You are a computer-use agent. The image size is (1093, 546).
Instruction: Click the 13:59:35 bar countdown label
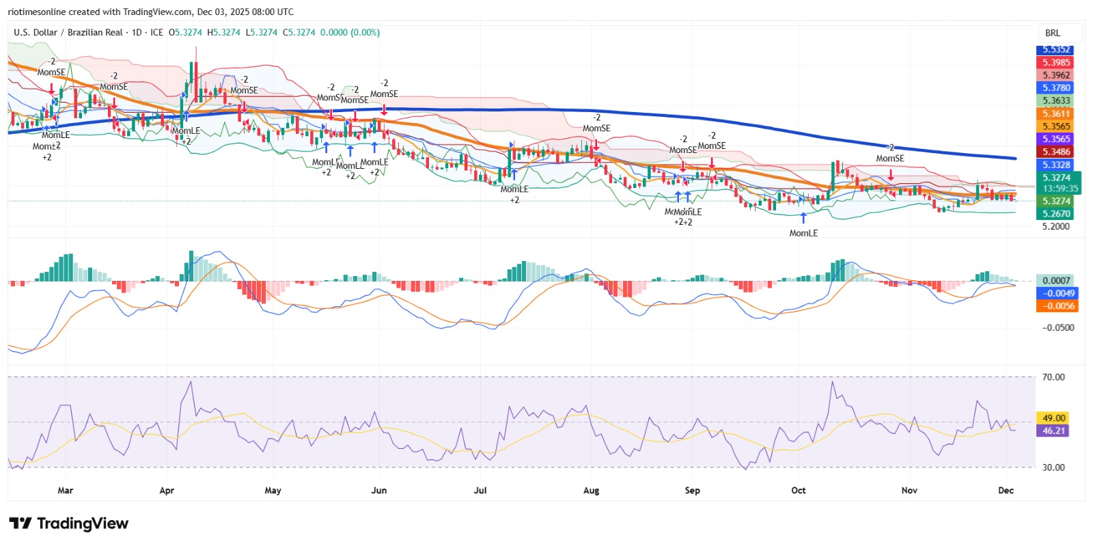(1060, 189)
